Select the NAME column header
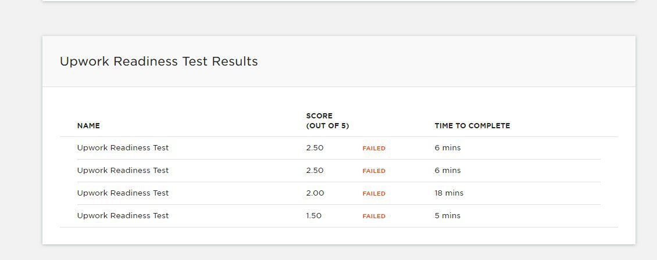The height and width of the screenshot is (260, 657). 88,126
